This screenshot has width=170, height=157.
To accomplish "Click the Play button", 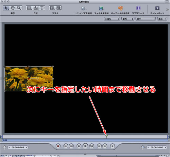I will pos(85,146).
